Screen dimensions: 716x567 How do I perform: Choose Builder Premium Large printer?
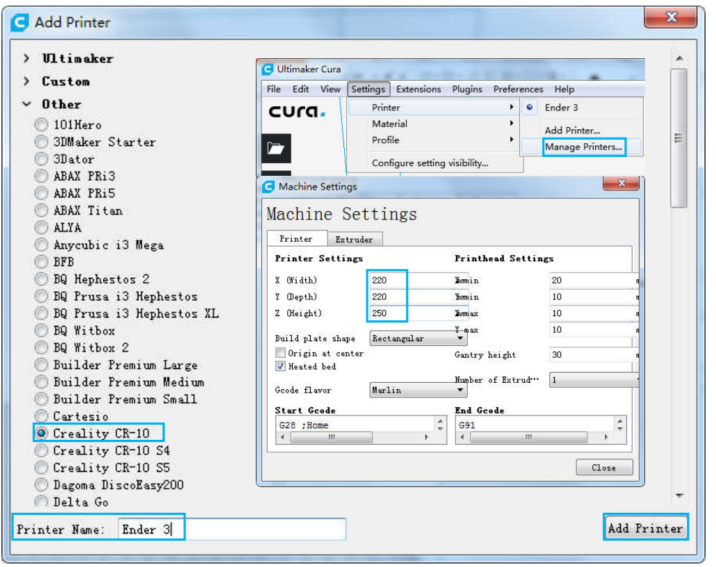[41, 365]
